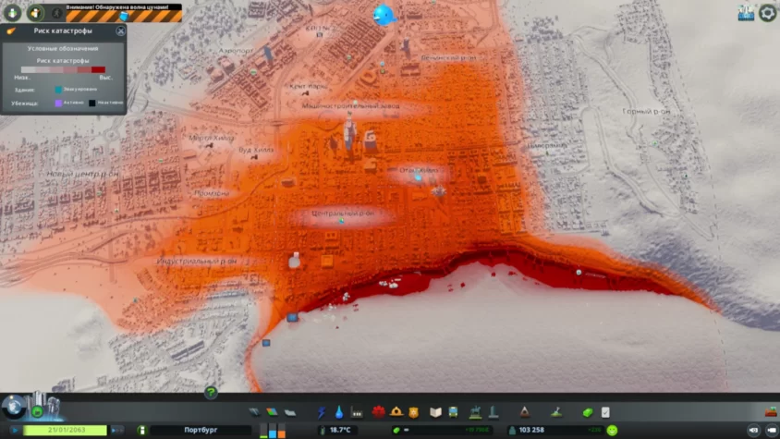Open the Economy money menu

(x=588, y=412)
